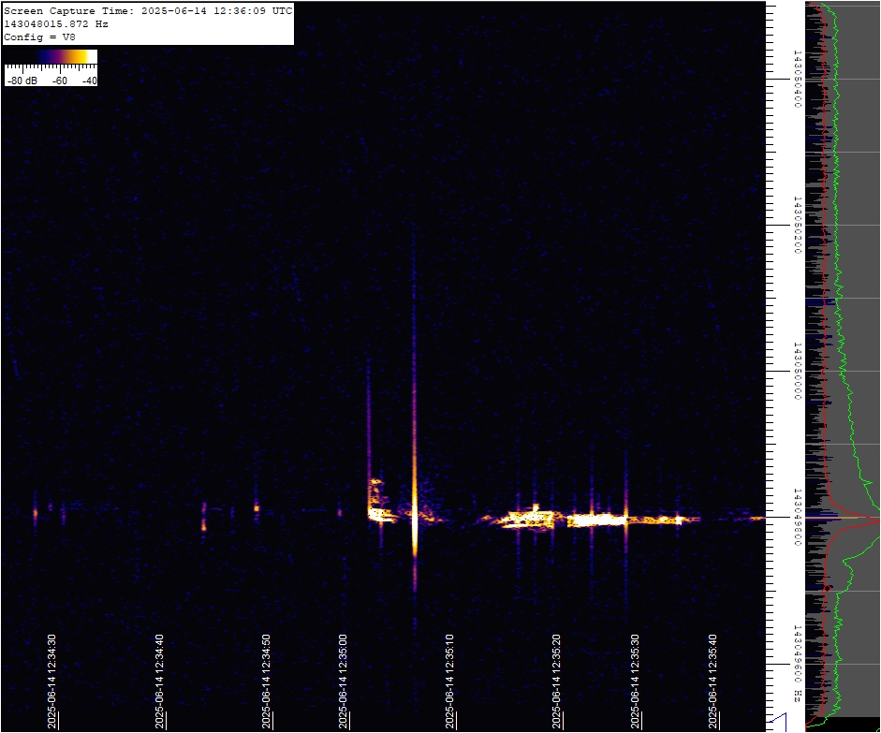Image resolution: width=881 pixels, height=733 pixels.
Task: Click the Config = V8 label
Action: pyautogui.click(x=39, y=37)
